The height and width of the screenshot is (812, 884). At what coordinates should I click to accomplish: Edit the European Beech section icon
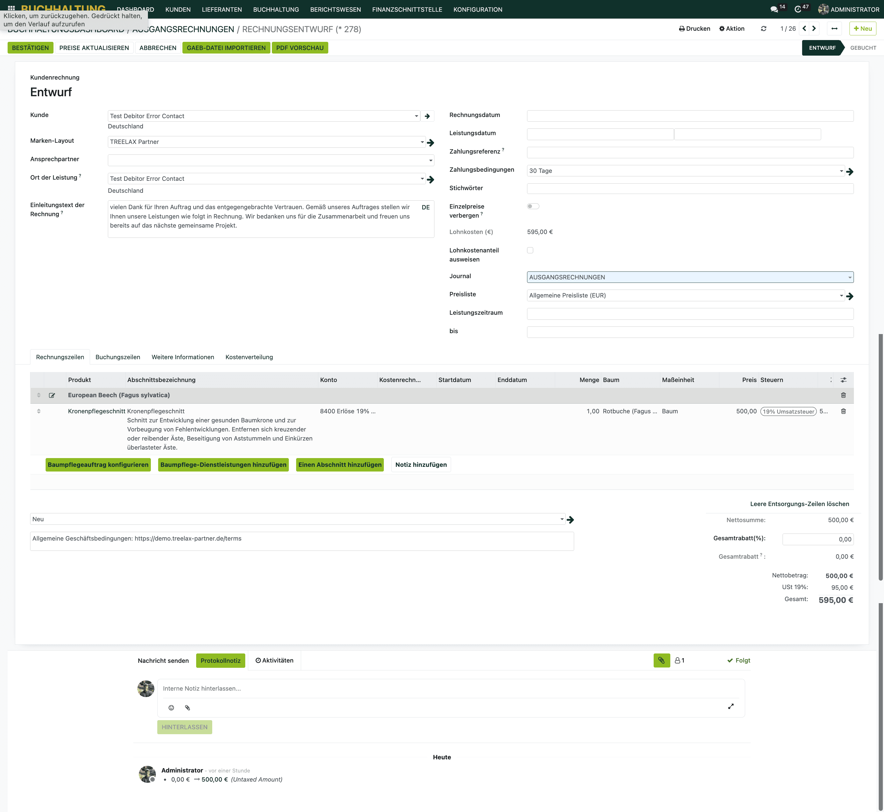click(52, 395)
